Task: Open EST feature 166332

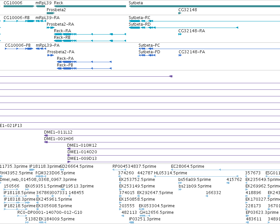Action: pos(214,192)
